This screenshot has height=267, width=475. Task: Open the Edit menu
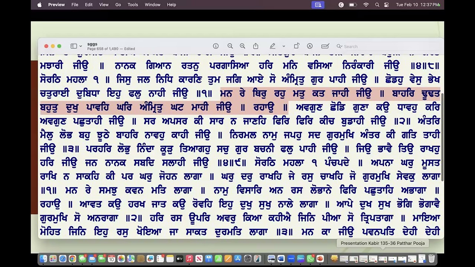click(x=89, y=4)
